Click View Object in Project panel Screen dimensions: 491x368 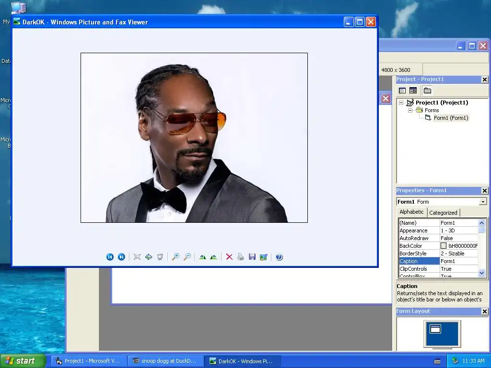(x=413, y=91)
